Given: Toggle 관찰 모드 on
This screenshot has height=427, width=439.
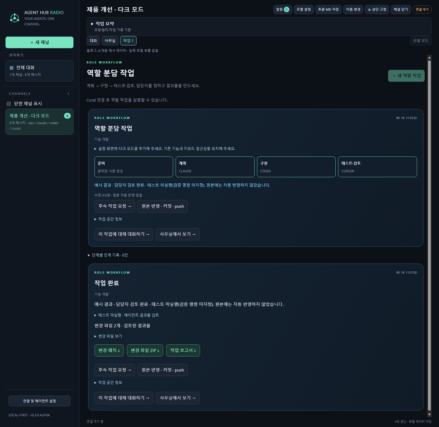Looking at the screenshot, I should coord(421,41).
